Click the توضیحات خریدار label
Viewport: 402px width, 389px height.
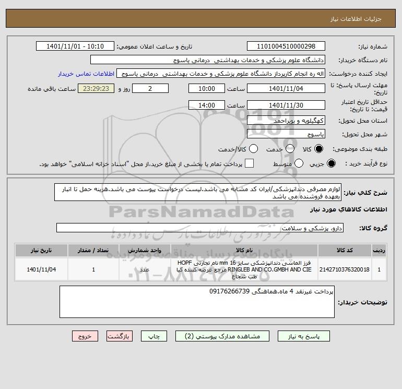pyautogui.click(x=362, y=302)
